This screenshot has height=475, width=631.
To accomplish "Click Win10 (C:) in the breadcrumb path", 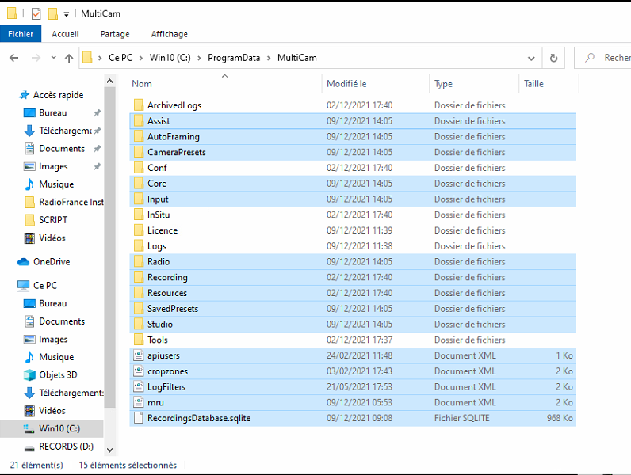I will [x=170, y=58].
